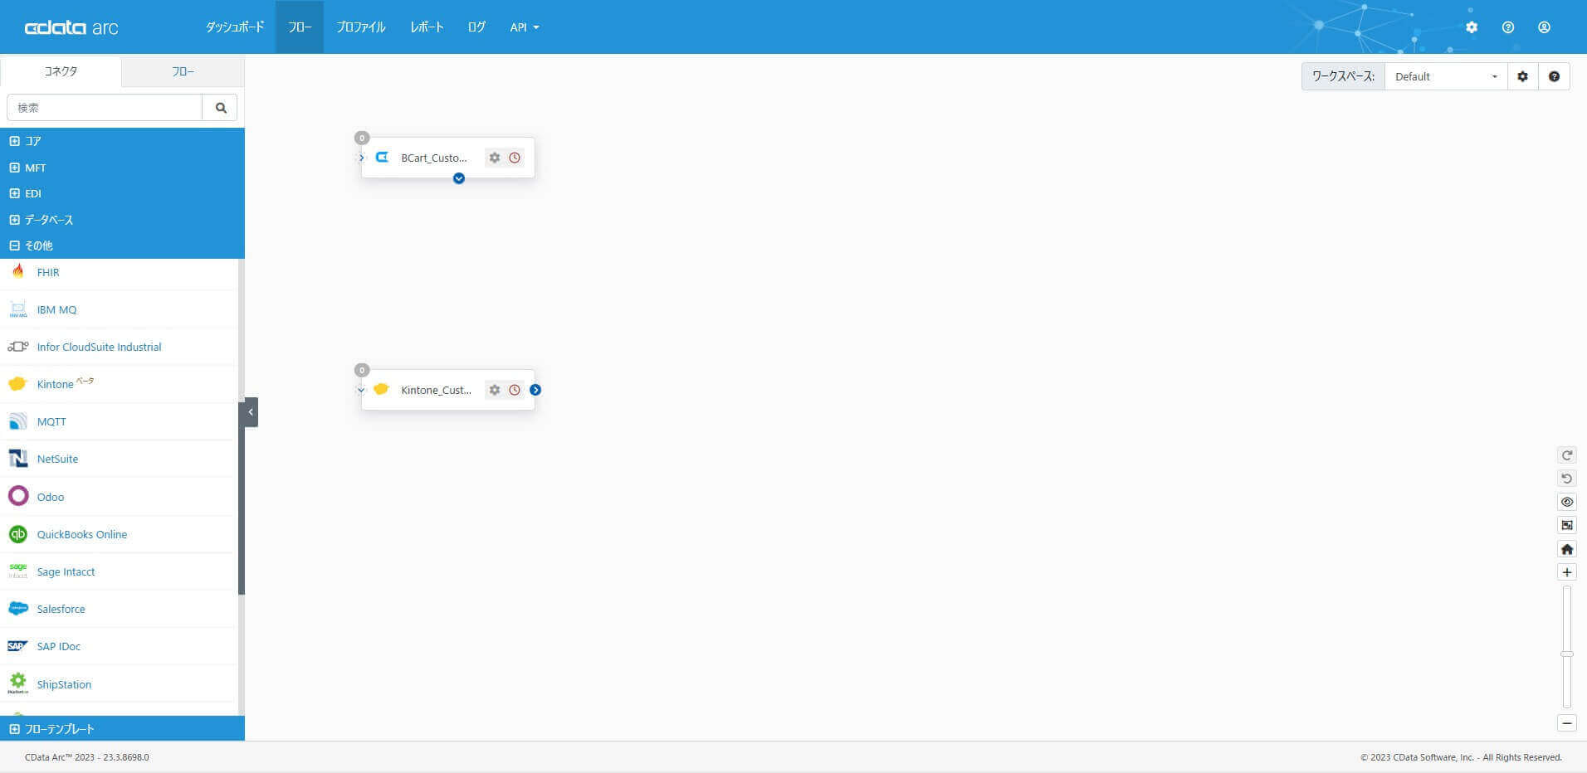Select Salesforce connector
Image resolution: width=1587 pixels, height=773 pixels.
(x=119, y=609)
